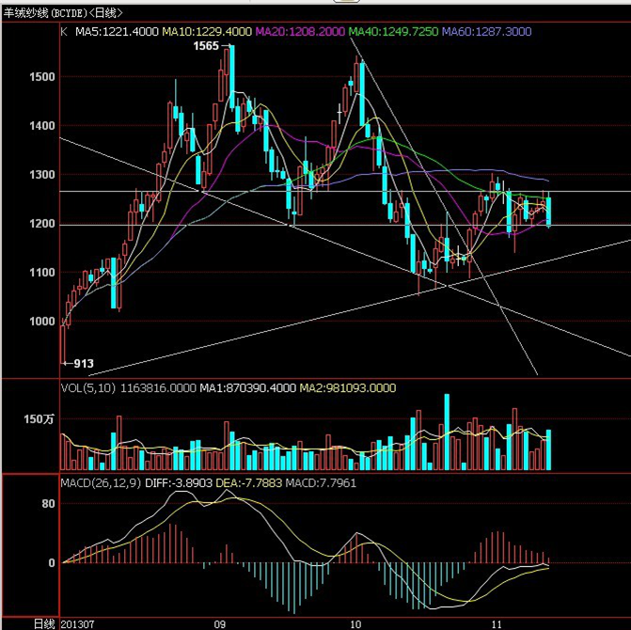This screenshot has width=631, height=630.
Task: Click the MACD:7.7961 value
Action: (321, 482)
